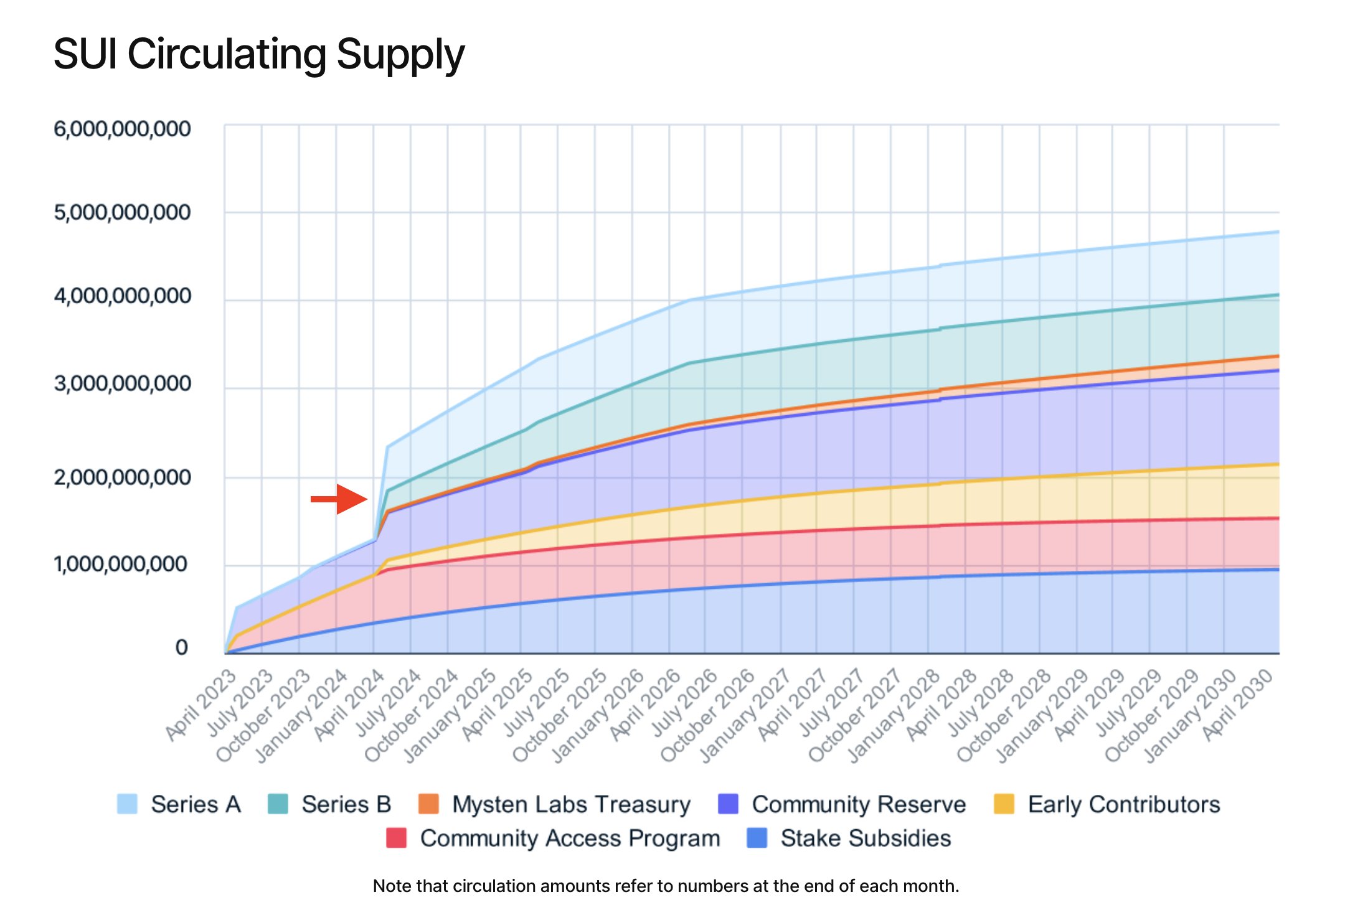
Task: Click the Early Contributors legend swatch
Action: click(x=1004, y=804)
